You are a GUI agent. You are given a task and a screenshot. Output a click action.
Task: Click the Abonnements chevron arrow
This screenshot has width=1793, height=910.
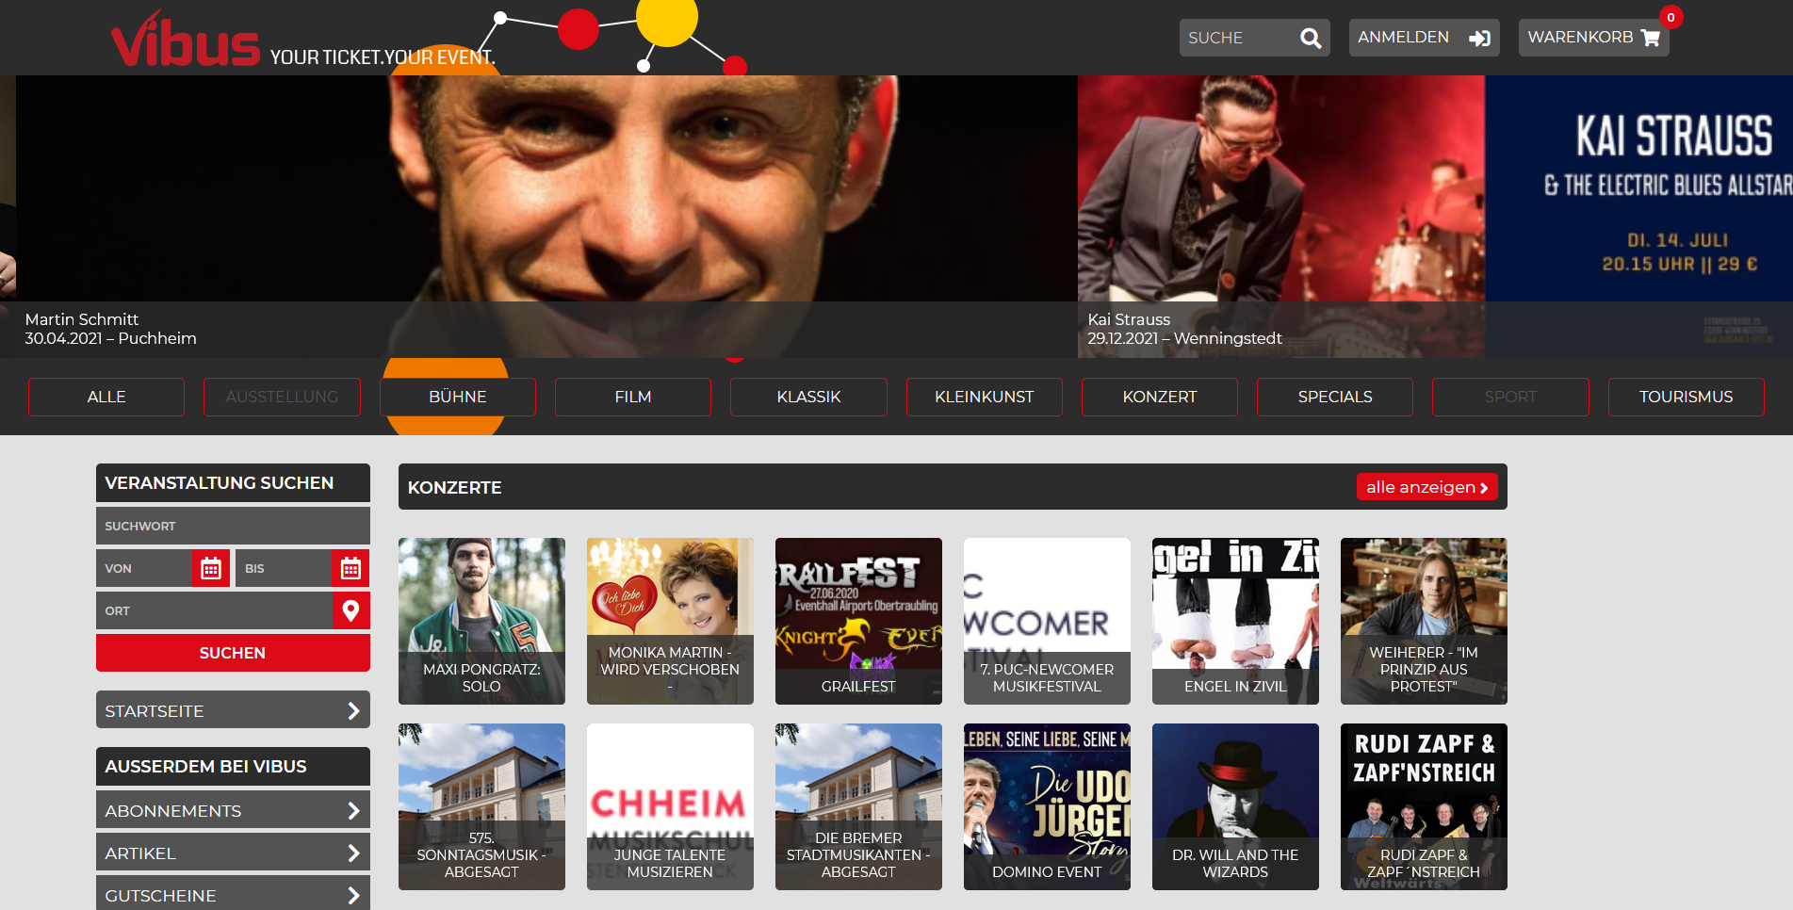353,810
